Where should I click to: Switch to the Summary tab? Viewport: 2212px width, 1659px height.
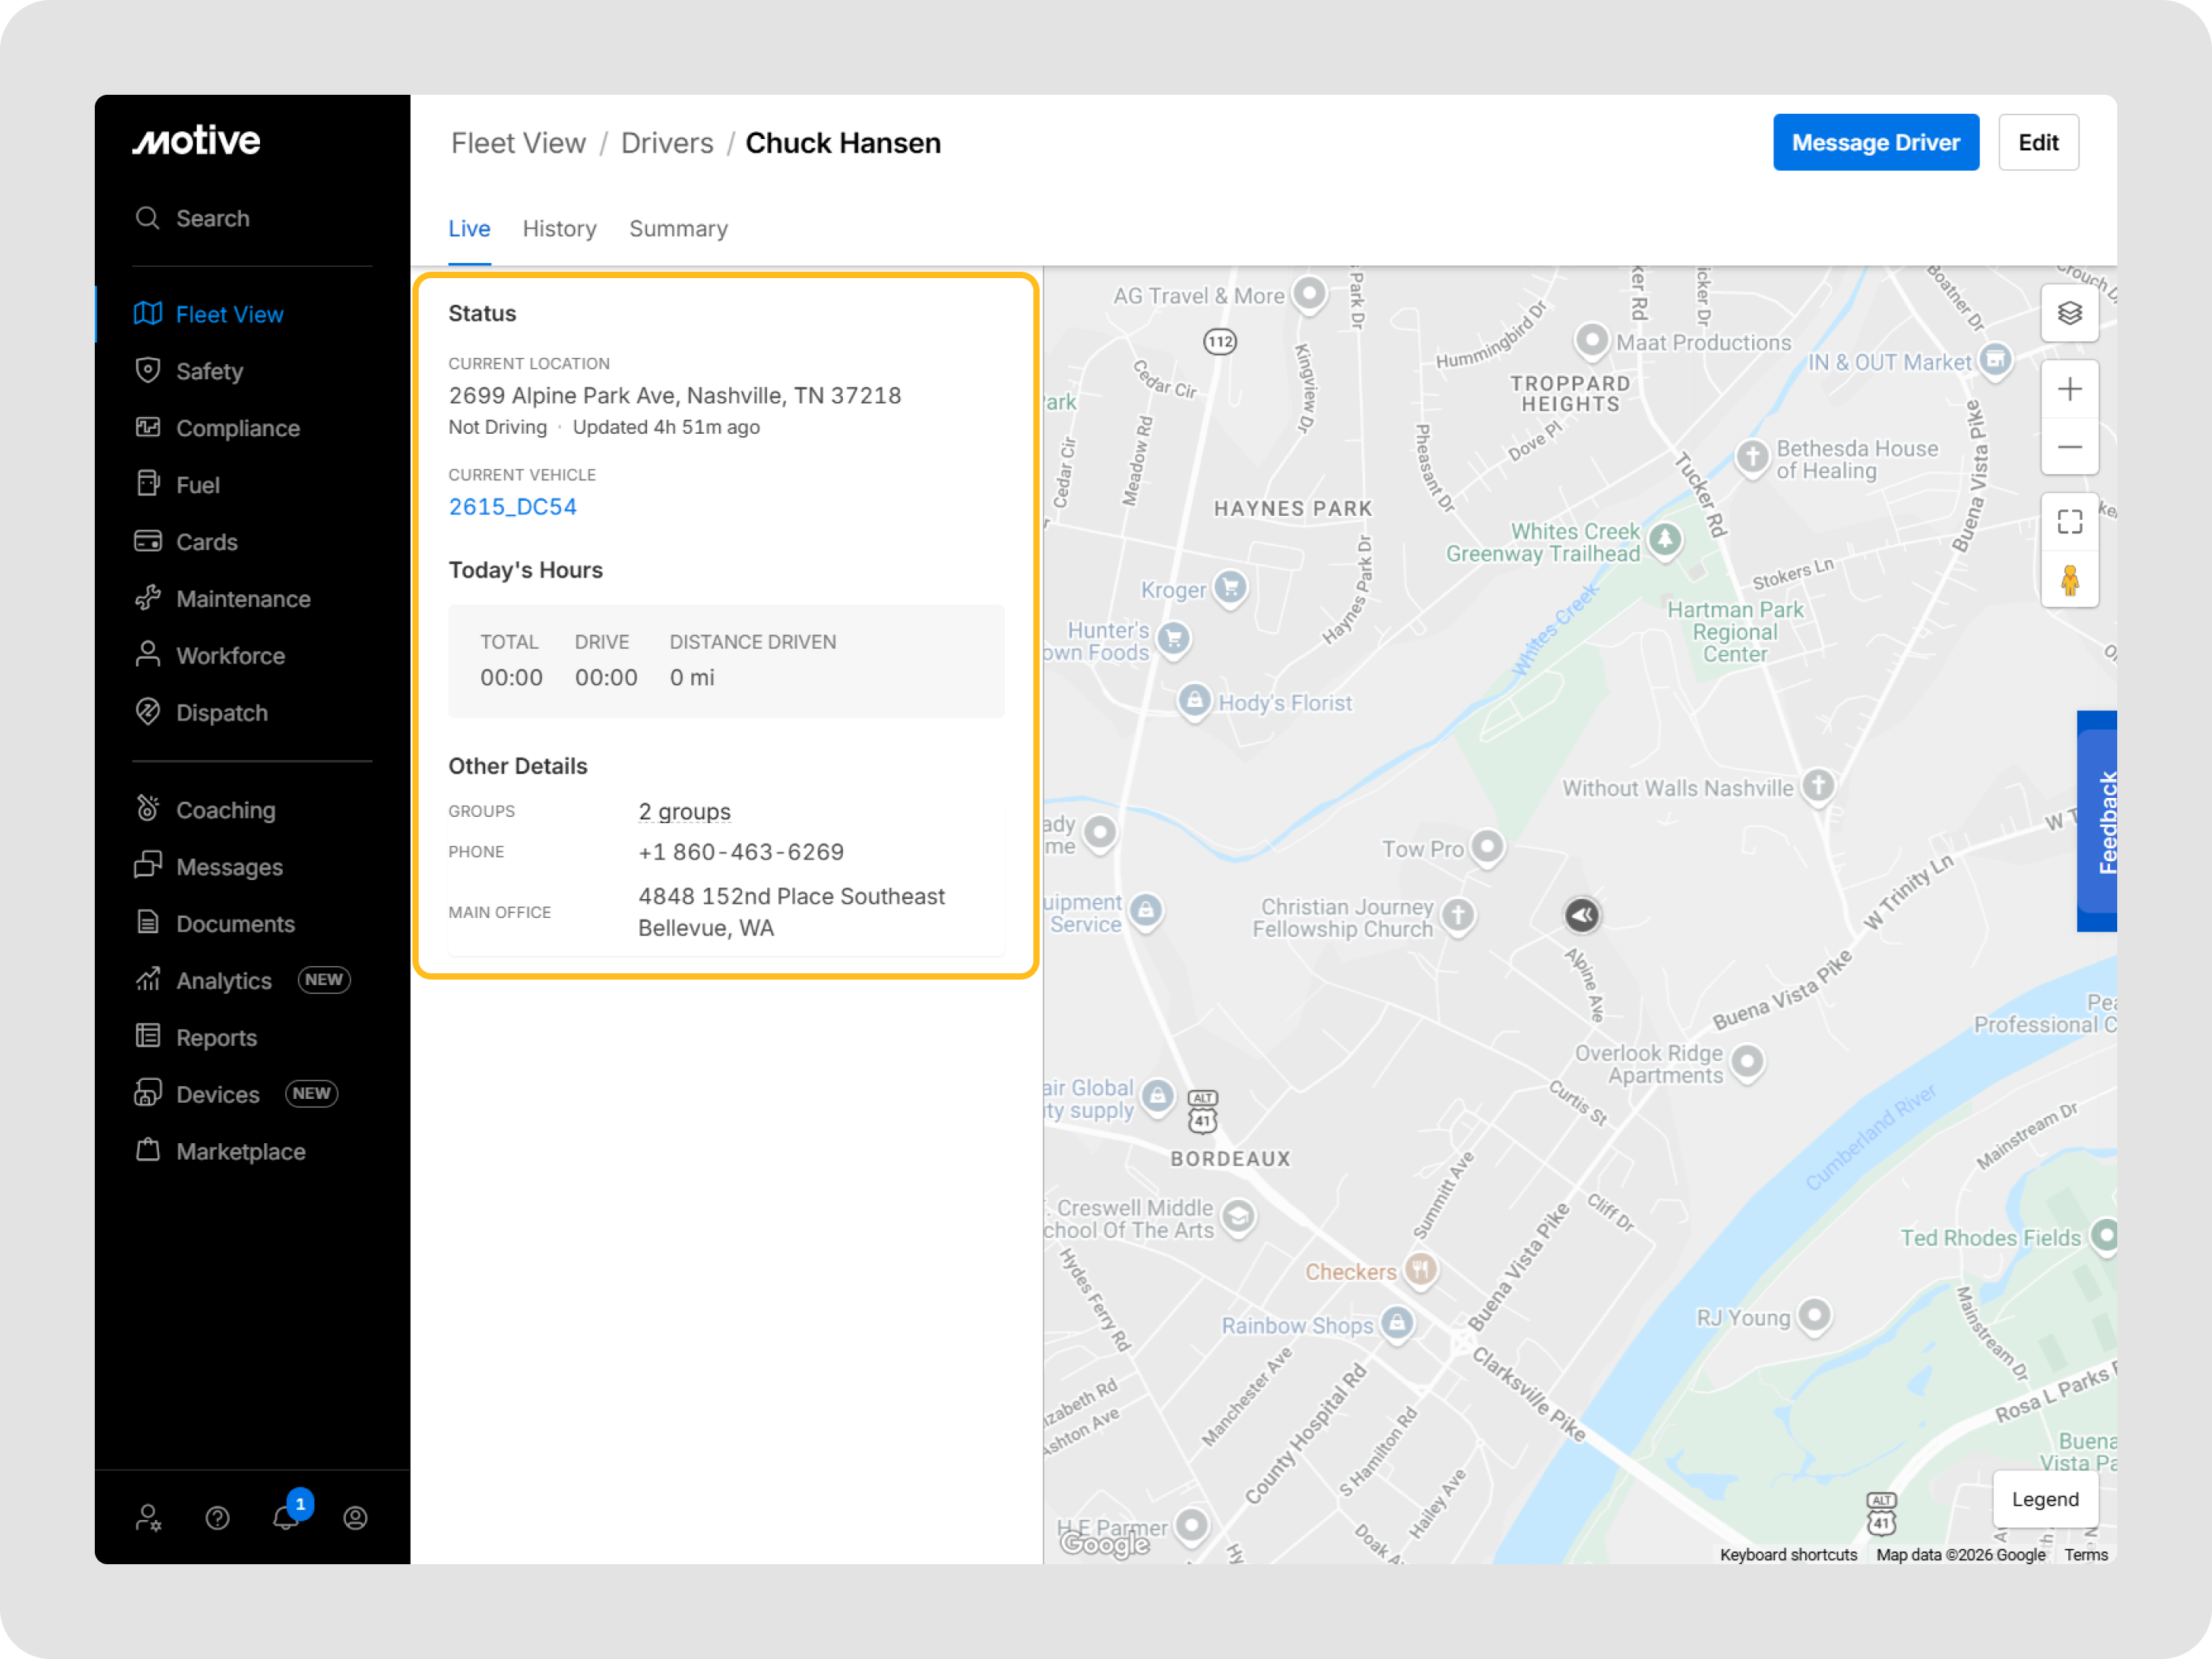678,229
